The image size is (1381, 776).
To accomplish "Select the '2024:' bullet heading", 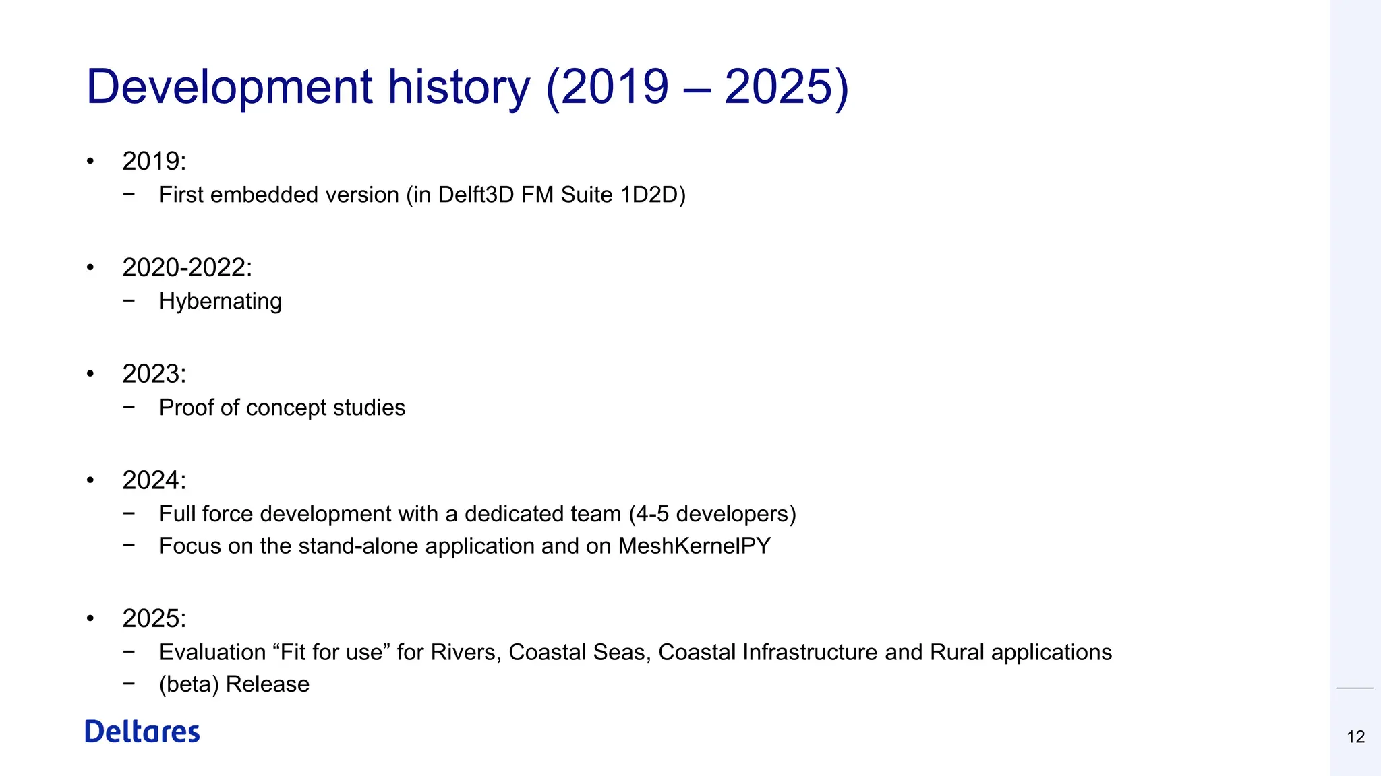I will (154, 480).
